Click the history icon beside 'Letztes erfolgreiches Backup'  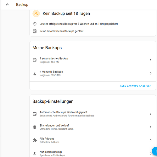pyautogui.click(x=35, y=24)
